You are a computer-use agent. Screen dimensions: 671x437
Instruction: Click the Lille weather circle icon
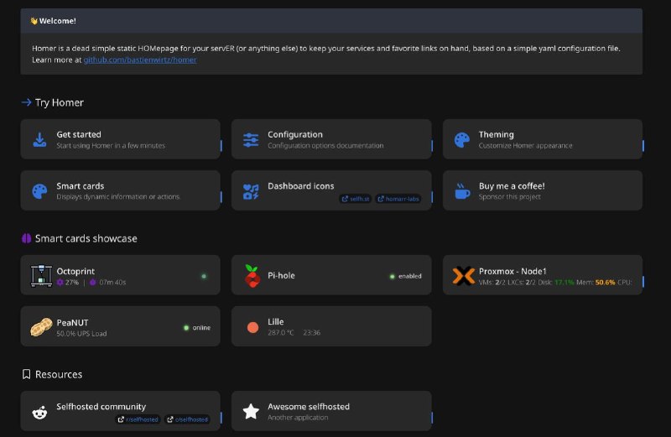click(253, 327)
